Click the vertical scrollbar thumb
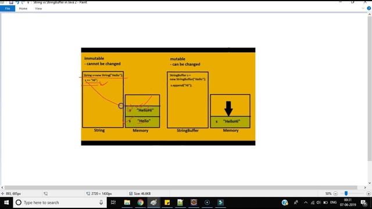 [x=370, y=89]
